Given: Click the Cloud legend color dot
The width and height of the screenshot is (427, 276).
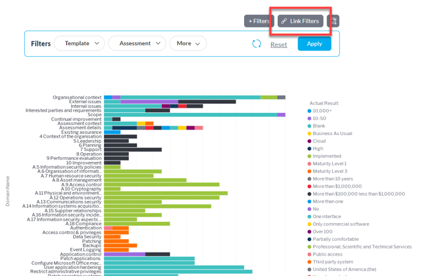Looking at the screenshot, I should click(x=309, y=142).
